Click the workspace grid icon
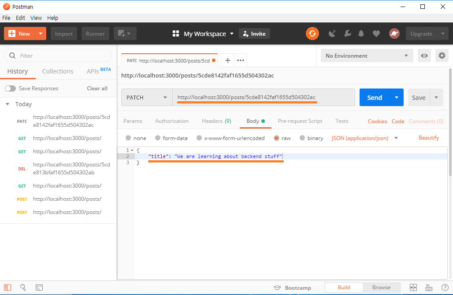This screenshot has height=295, width=453. tap(176, 34)
